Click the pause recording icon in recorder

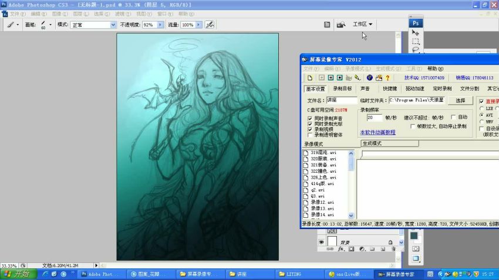331,78
